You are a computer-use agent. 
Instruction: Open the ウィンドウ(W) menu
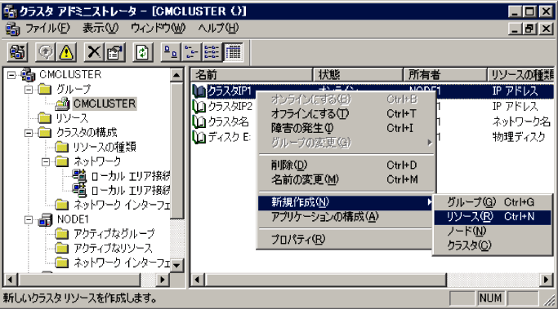[158, 28]
